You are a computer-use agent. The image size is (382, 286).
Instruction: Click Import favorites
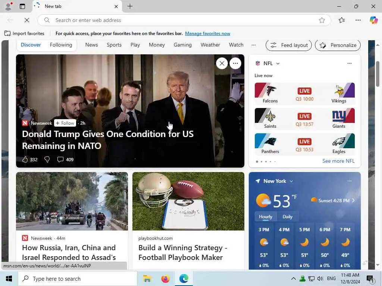(25, 33)
